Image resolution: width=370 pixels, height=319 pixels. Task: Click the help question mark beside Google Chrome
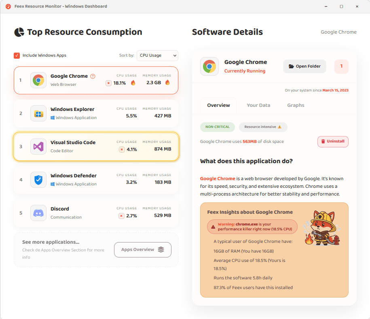tap(93, 76)
